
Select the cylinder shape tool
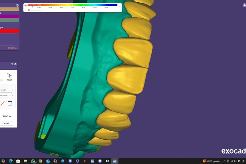10,103
